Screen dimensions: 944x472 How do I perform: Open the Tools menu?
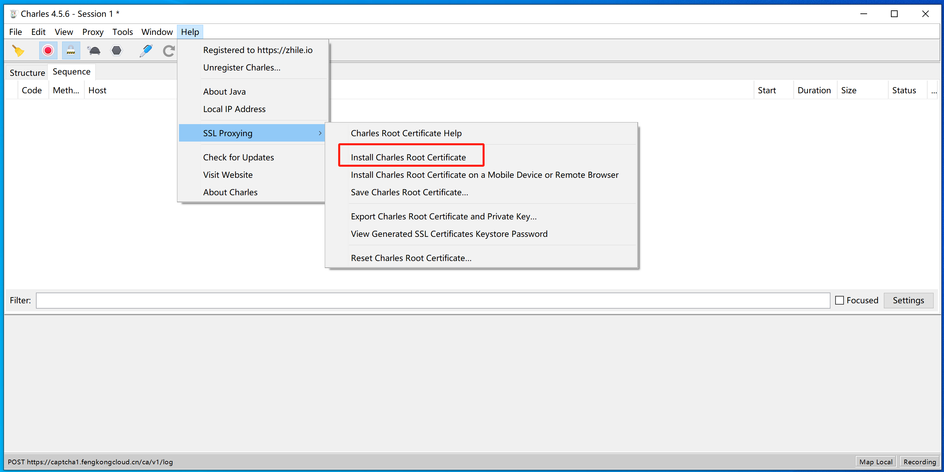coord(122,32)
